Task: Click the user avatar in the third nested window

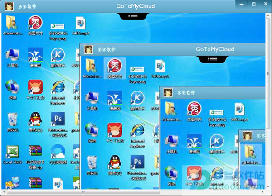Action: [x=168, y=93]
